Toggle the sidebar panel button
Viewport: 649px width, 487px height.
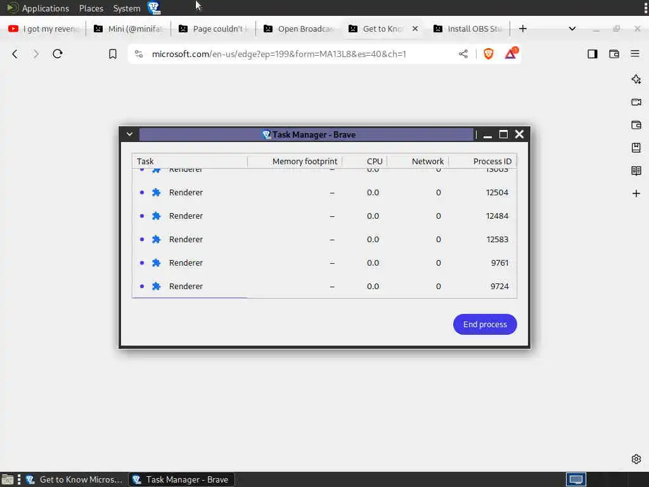click(593, 54)
